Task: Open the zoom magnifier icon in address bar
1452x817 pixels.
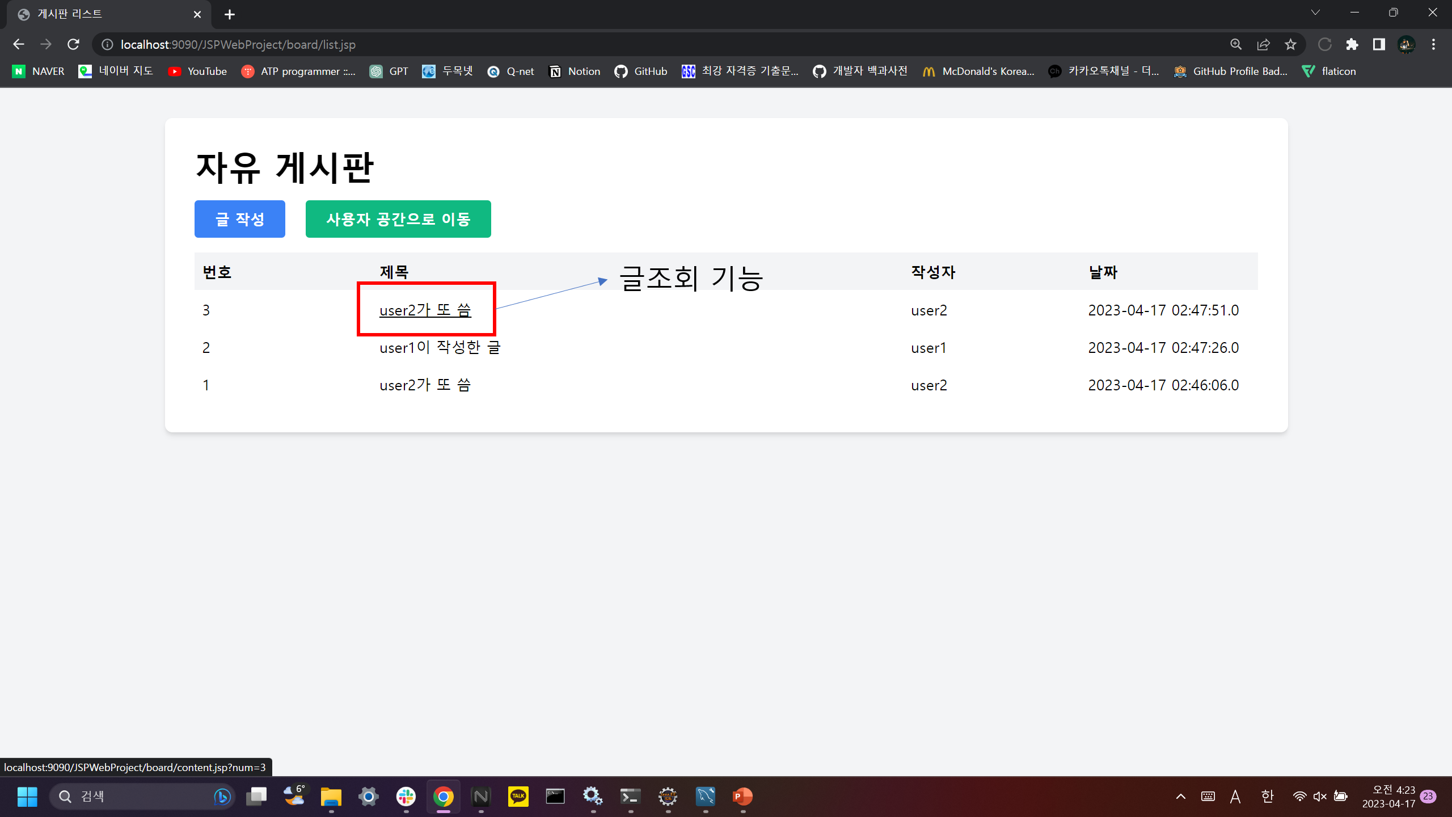Action: click(x=1236, y=44)
